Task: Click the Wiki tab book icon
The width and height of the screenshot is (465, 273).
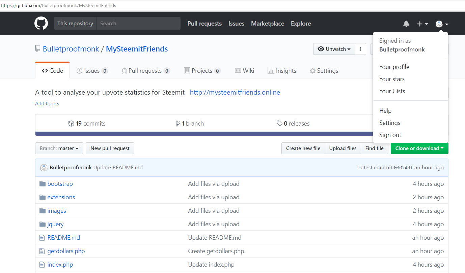Action: click(x=238, y=71)
